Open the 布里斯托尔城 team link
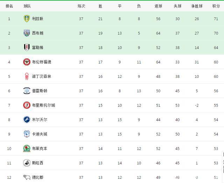 point(43,105)
